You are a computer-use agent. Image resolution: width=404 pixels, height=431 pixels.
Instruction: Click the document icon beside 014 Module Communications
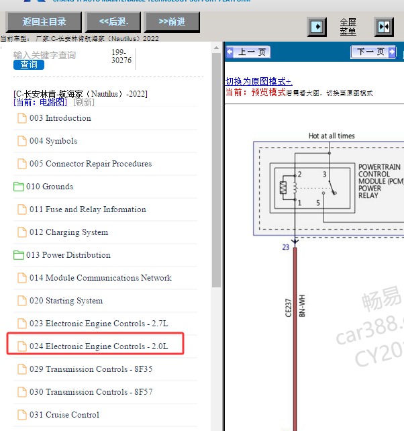point(22,278)
